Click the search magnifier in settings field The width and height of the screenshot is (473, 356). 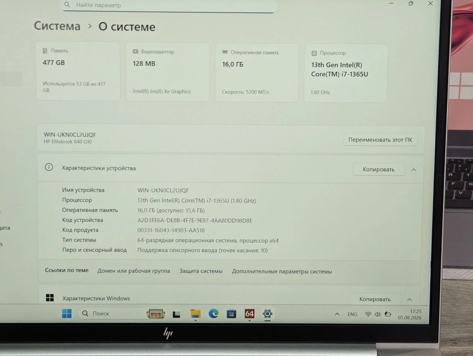tap(67, 4)
